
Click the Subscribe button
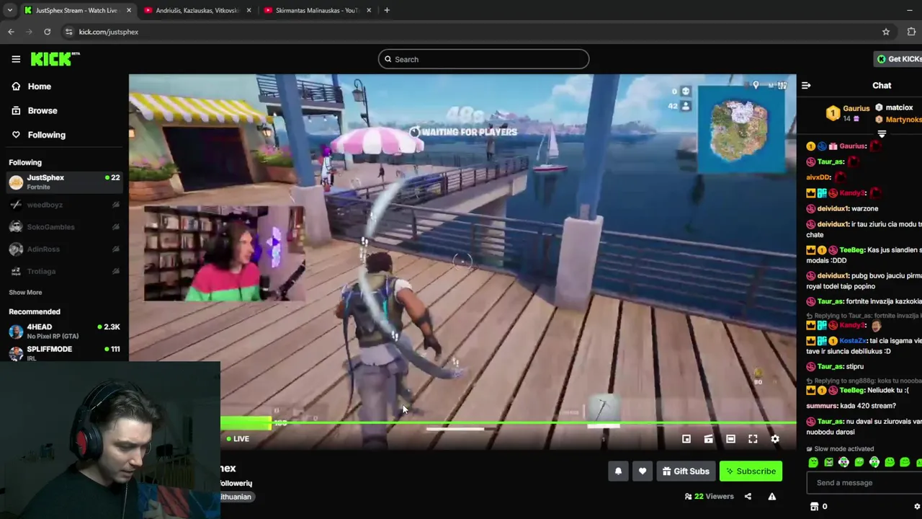pyautogui.click(x=751, y=471)
